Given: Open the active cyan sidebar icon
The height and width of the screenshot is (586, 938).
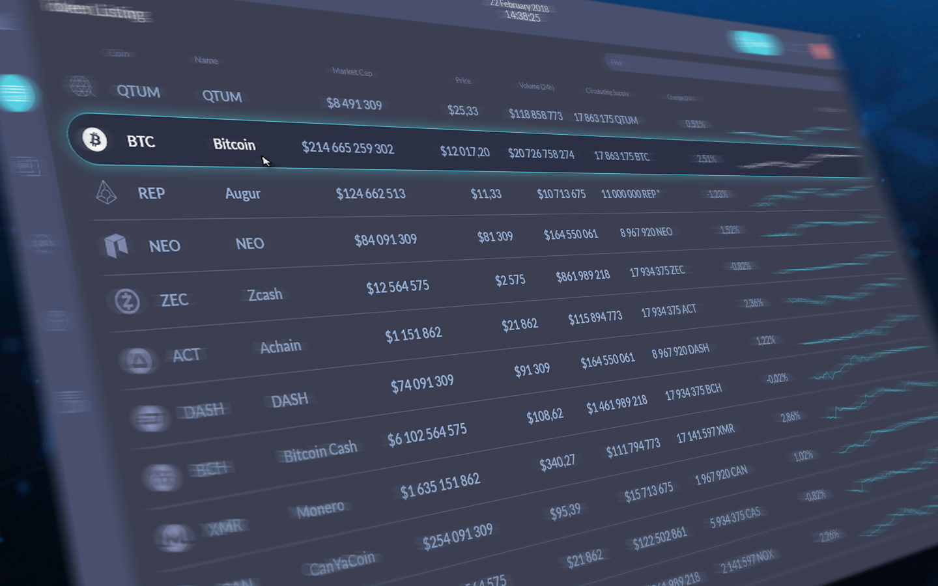Looking at the screenshot, I should (17, 93).
